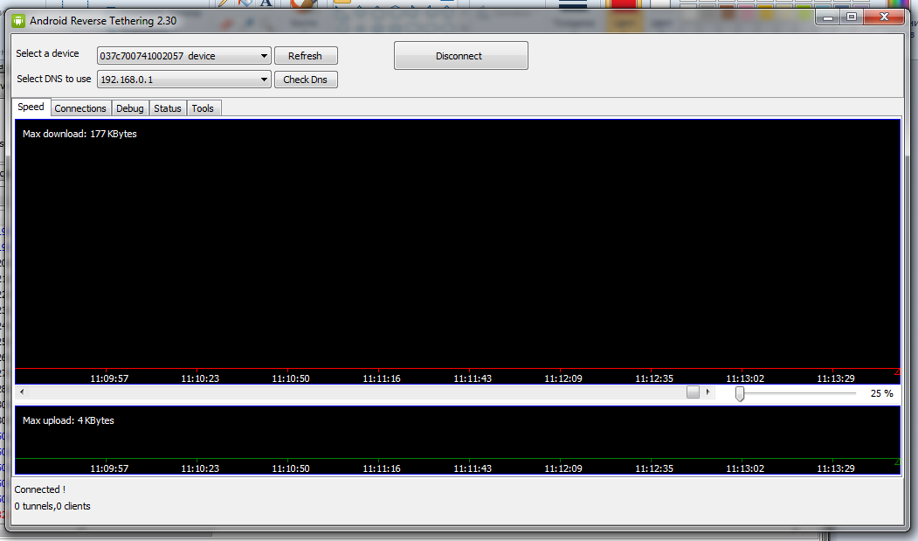Viewport: 918px width, 541px height.
Task: Click 11:11:43 on the download graph axis
Action: point(473,378)
